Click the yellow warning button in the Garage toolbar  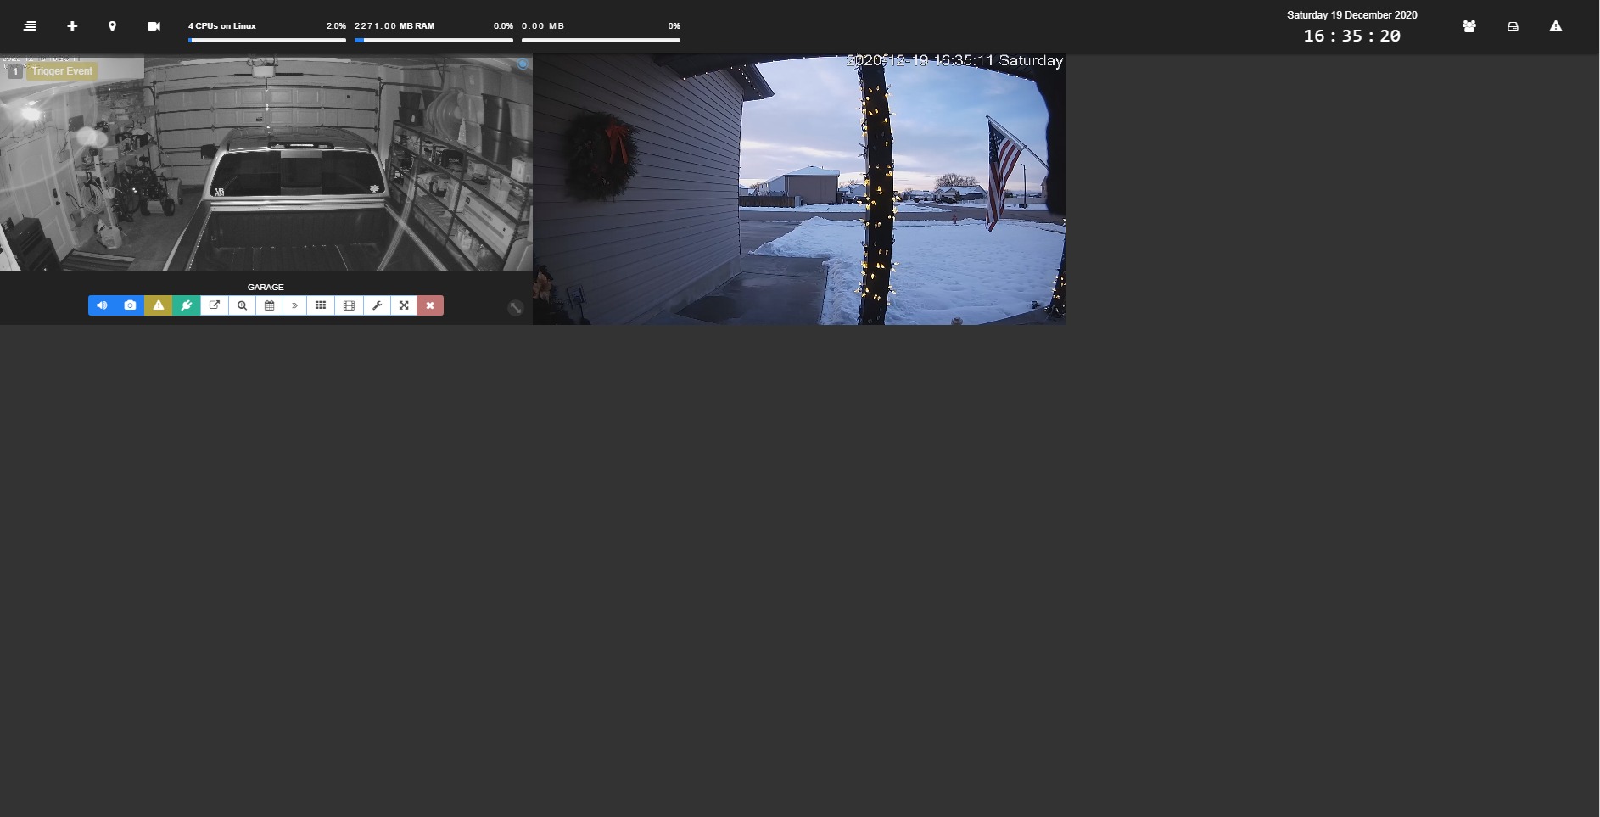pos(159,305)
